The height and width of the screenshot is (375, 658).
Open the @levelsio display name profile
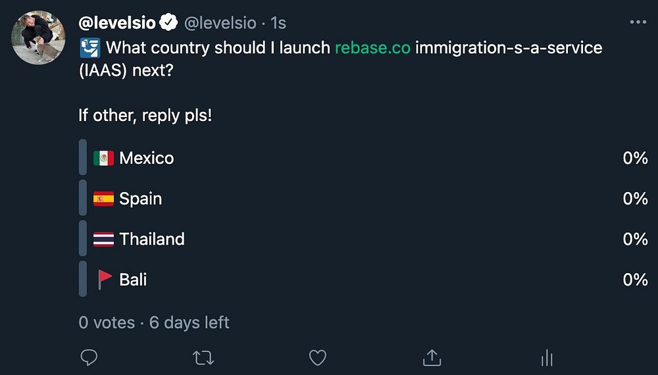tap(117, 23)
